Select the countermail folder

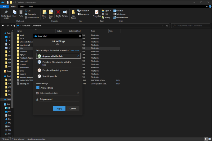[x=25, y=45]
